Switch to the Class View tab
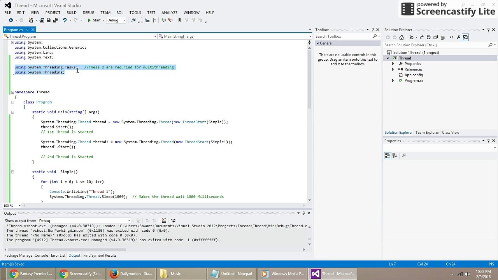The width and height of the screenshot is (498, 280). 450,133
